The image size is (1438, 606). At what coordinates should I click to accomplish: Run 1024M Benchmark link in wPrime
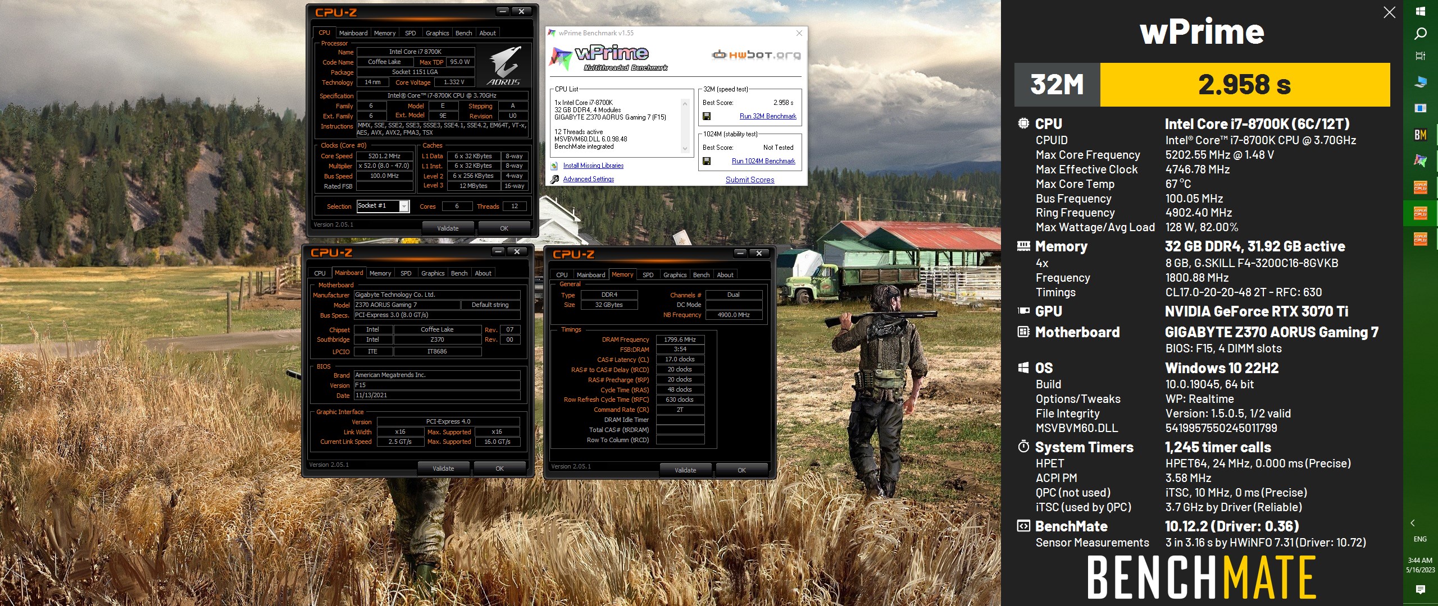[763, 161]
